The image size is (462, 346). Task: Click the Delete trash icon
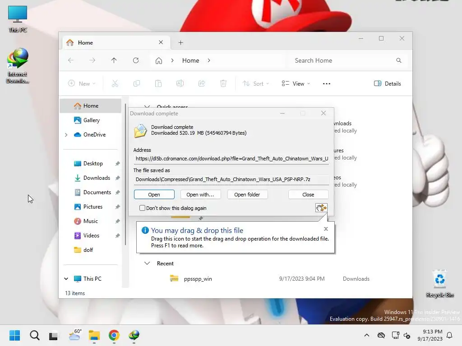click(223, 83)
